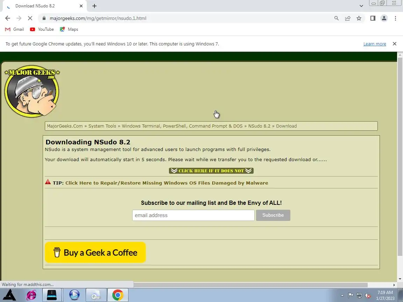Click 'Click here if it does not' button
This screenshot has height=302, width=403.
(x=211, y=171)
